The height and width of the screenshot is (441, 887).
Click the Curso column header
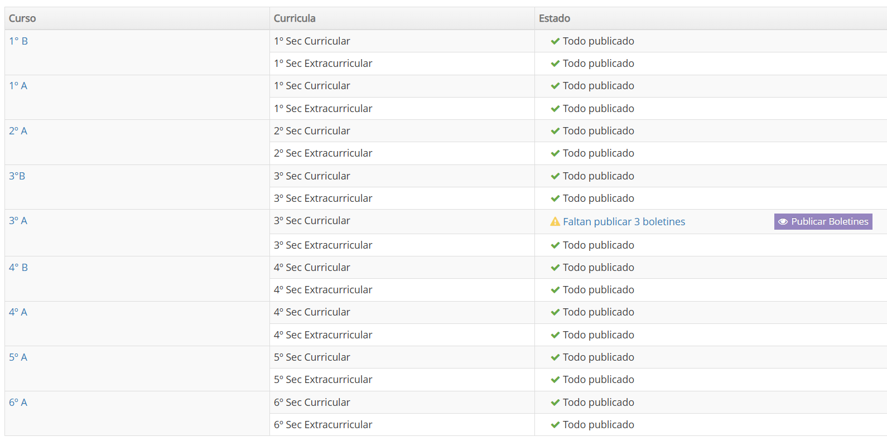(22, 18)
